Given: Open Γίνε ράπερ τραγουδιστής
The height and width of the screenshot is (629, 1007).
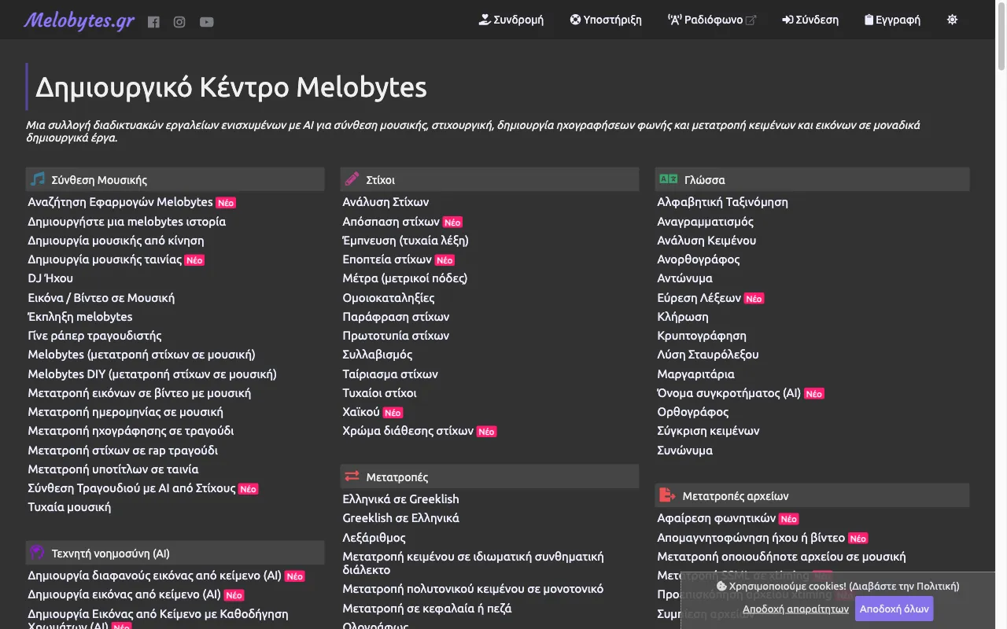Looking at the screenshot, I should pos(94,336).
